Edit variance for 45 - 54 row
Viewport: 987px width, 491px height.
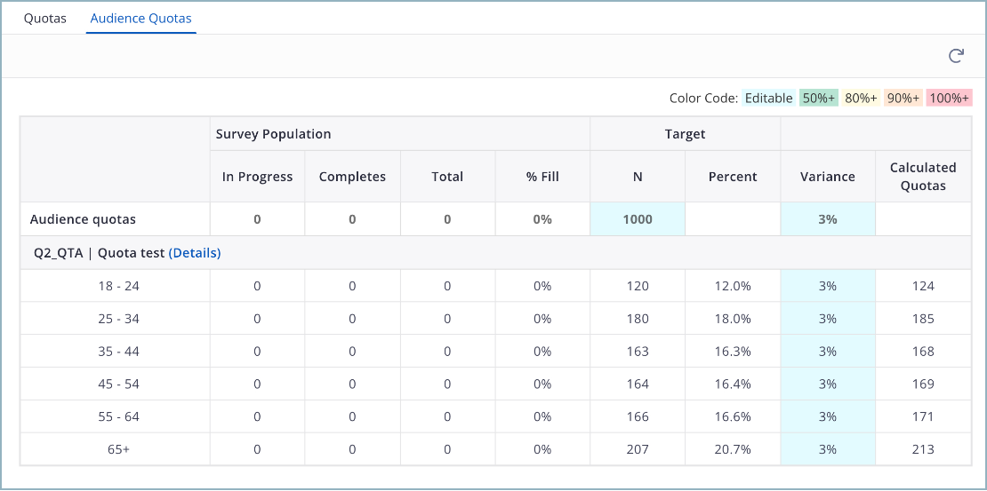pos(828,384)
